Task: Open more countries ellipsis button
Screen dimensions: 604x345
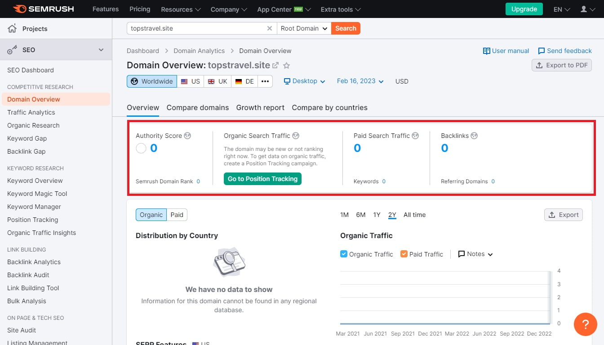Action: click(265, 81)
